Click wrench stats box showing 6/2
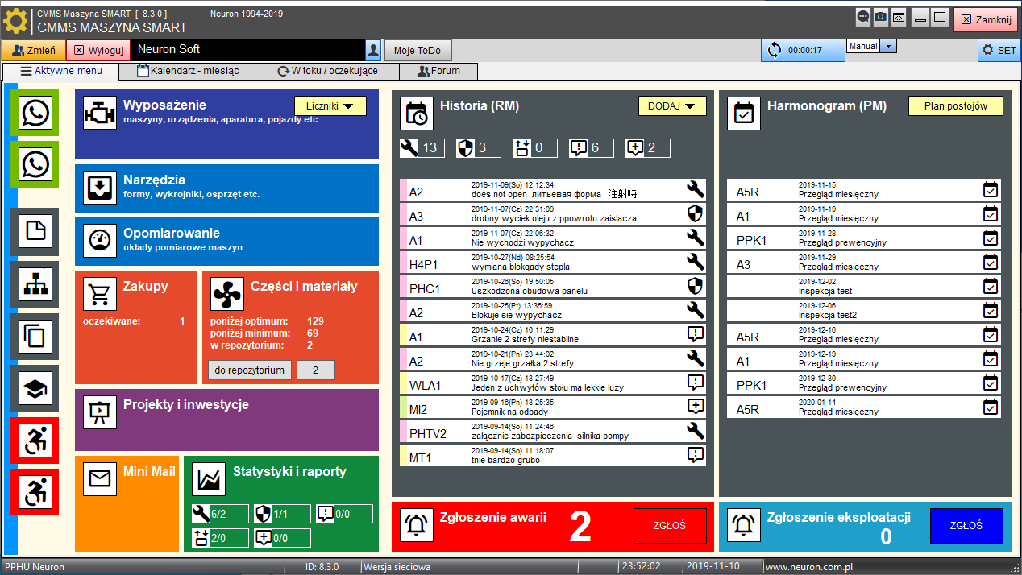This screenshot has width=1022, height=575. tap(220, 514)
